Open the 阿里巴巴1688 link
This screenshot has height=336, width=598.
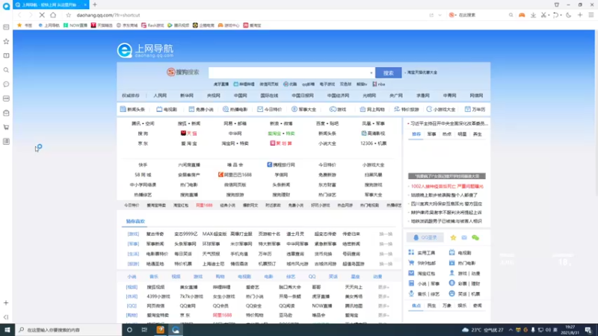point(235,175)
